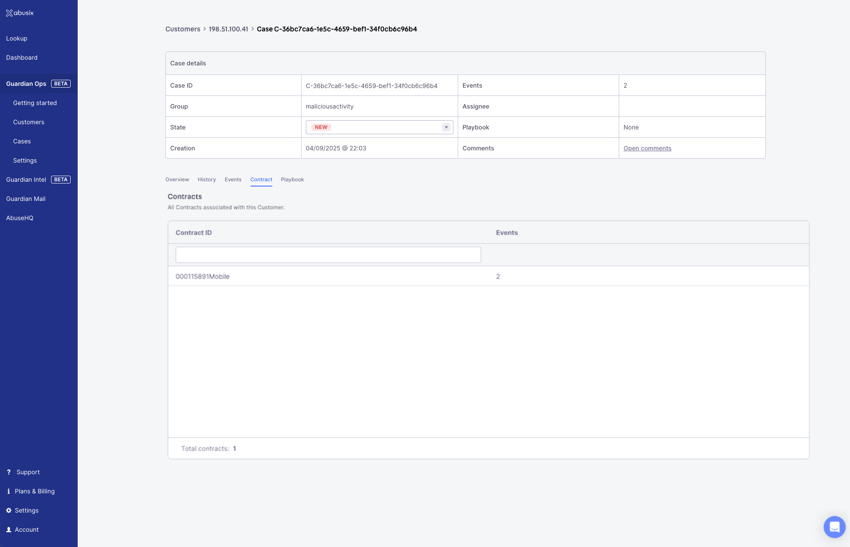Click the Settings gear icon
The width and height of the screenshot is (850, 547).
point(9,510)
